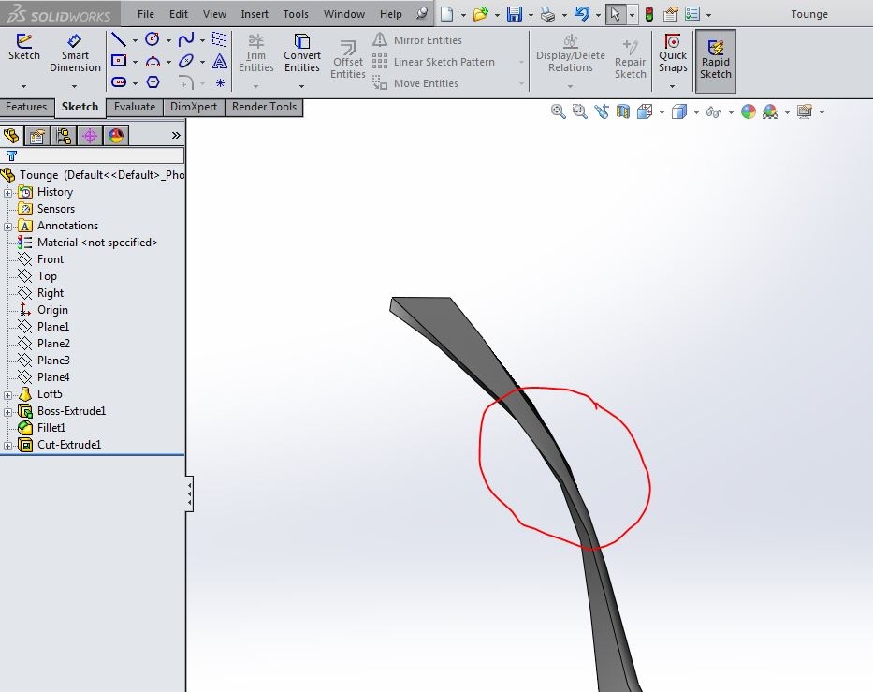Open Quick Snaps
This screenshot has width=873, height=692.
(673, 53)
